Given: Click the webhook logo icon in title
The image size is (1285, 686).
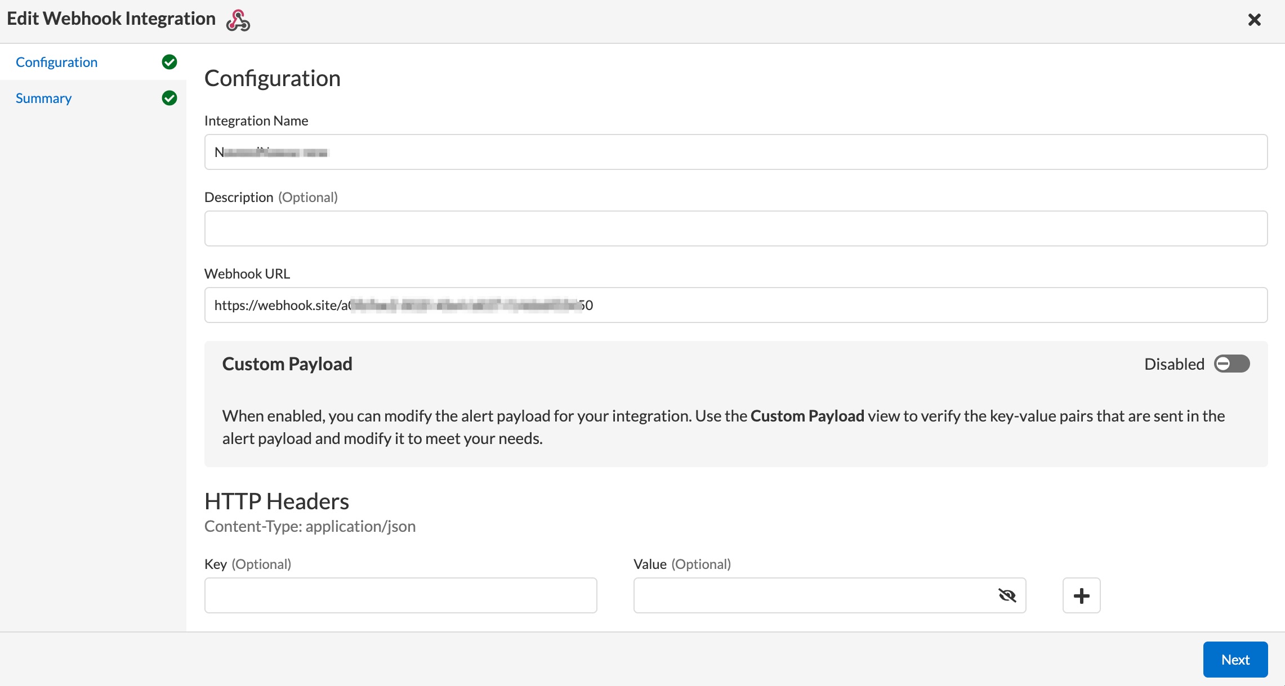Looking at the screenshot, I should point(238,20).
